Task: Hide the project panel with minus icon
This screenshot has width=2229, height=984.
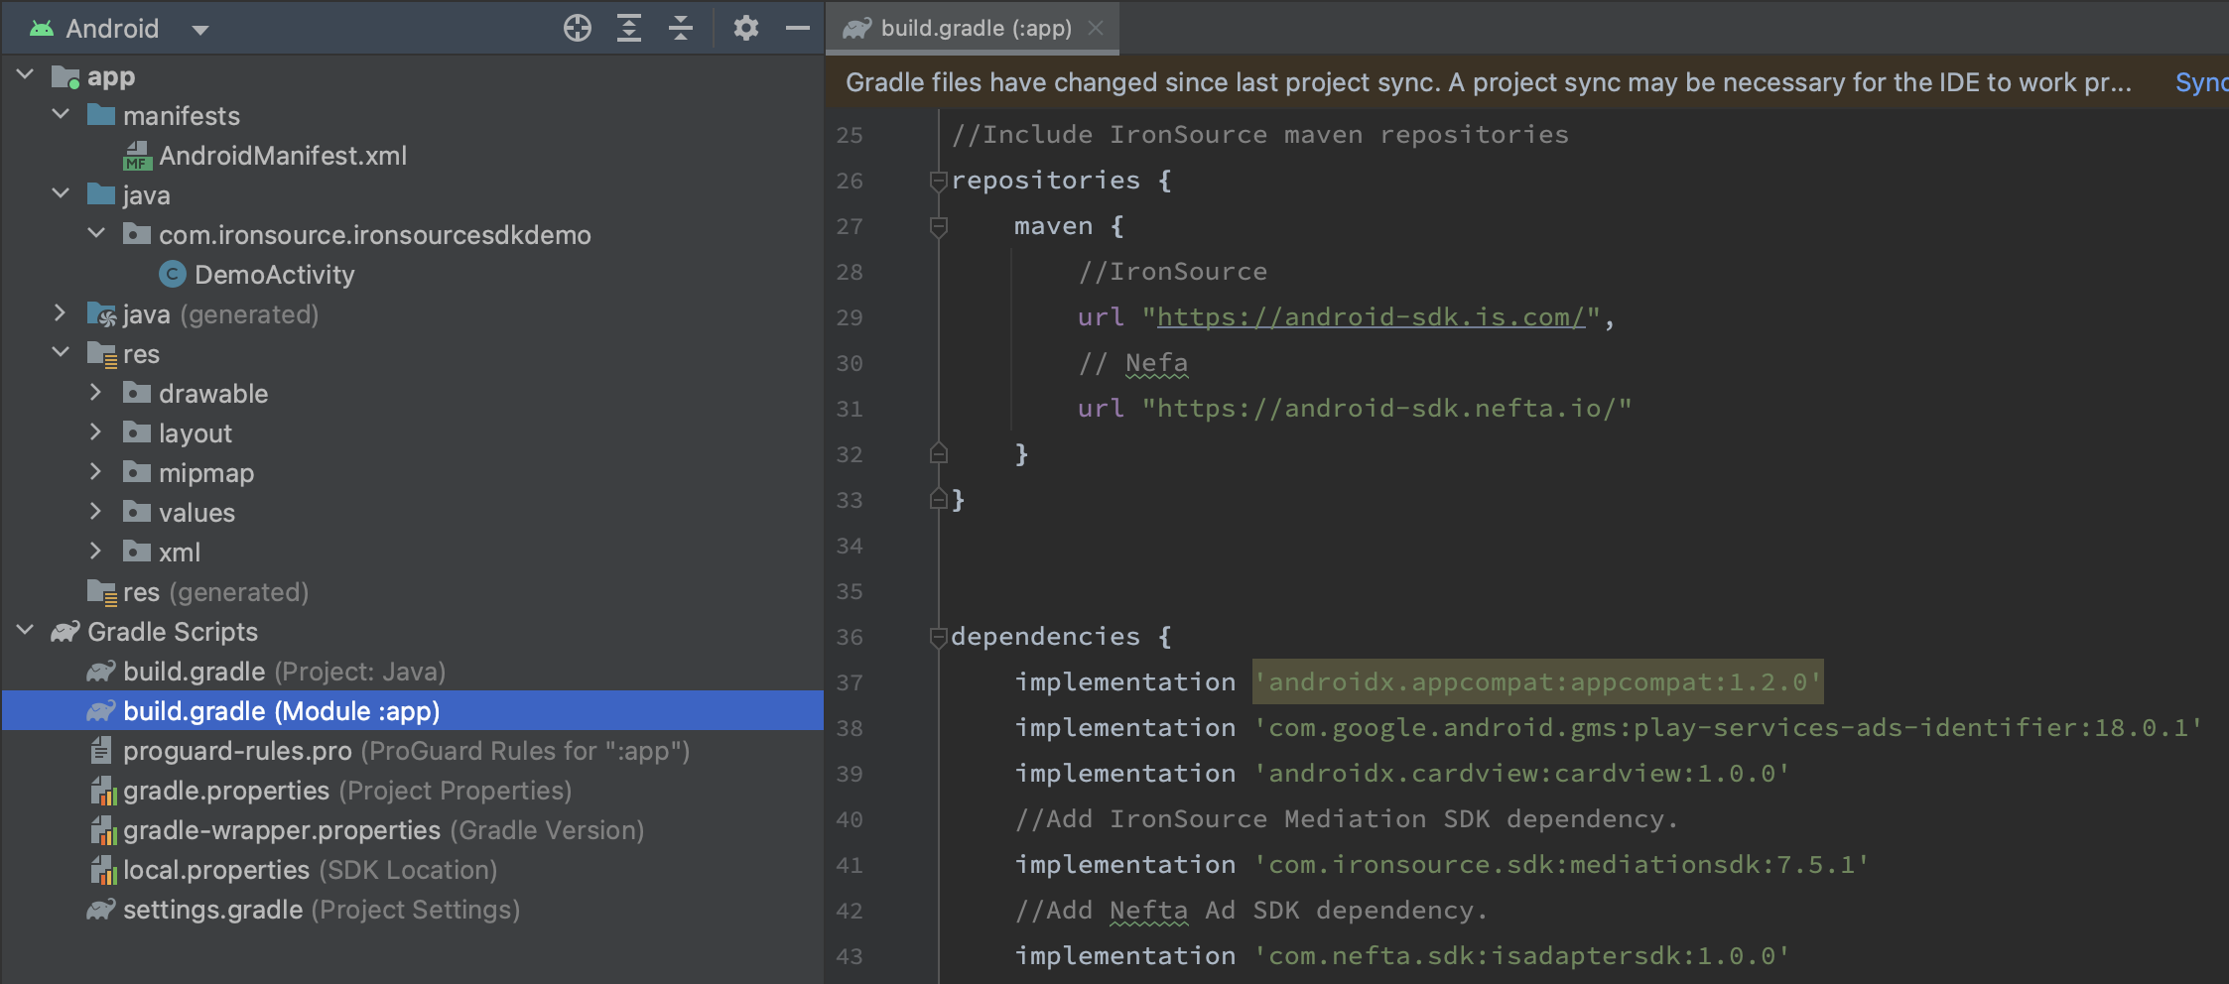Action: [797, 28]
